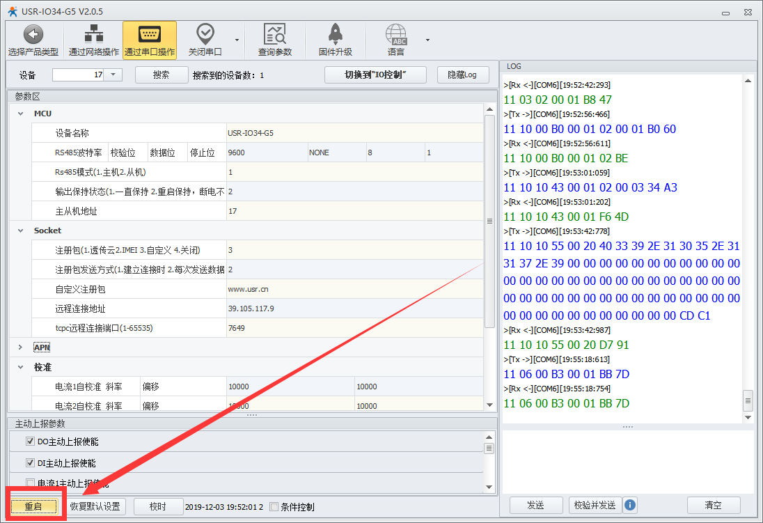The width and height of the screenshot is (763, 523).
Task: Click the send data input area
Action: point(628,462)
